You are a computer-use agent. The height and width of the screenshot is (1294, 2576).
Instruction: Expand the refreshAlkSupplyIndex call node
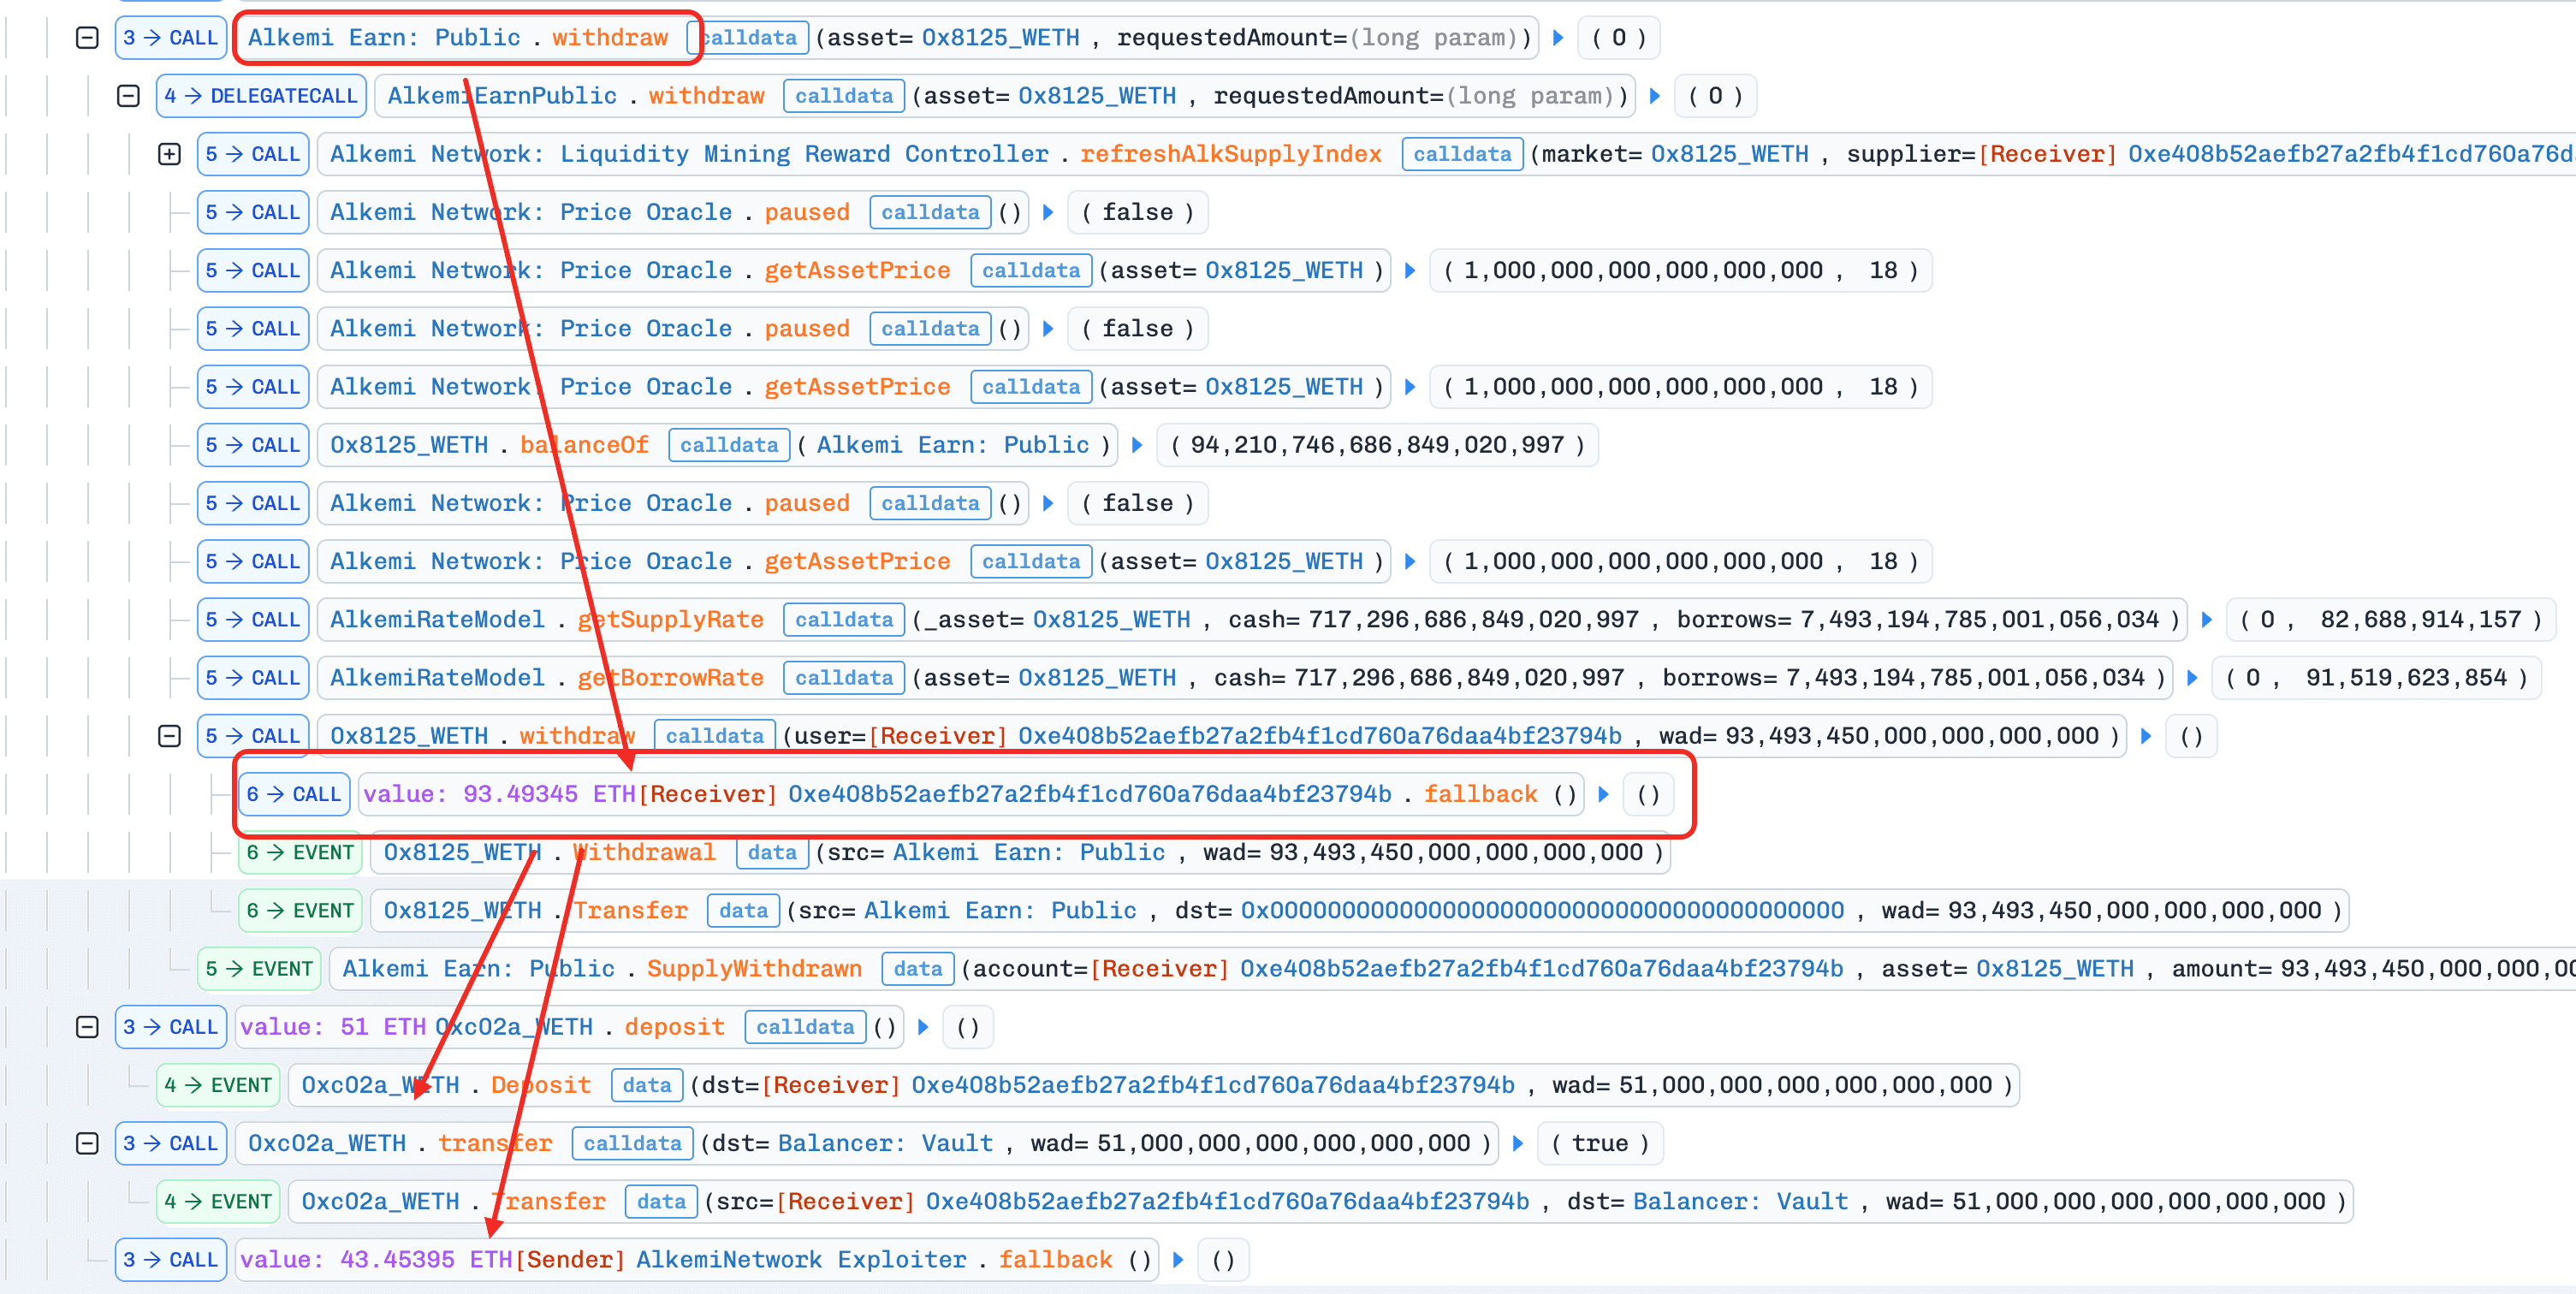pos(169,154)
